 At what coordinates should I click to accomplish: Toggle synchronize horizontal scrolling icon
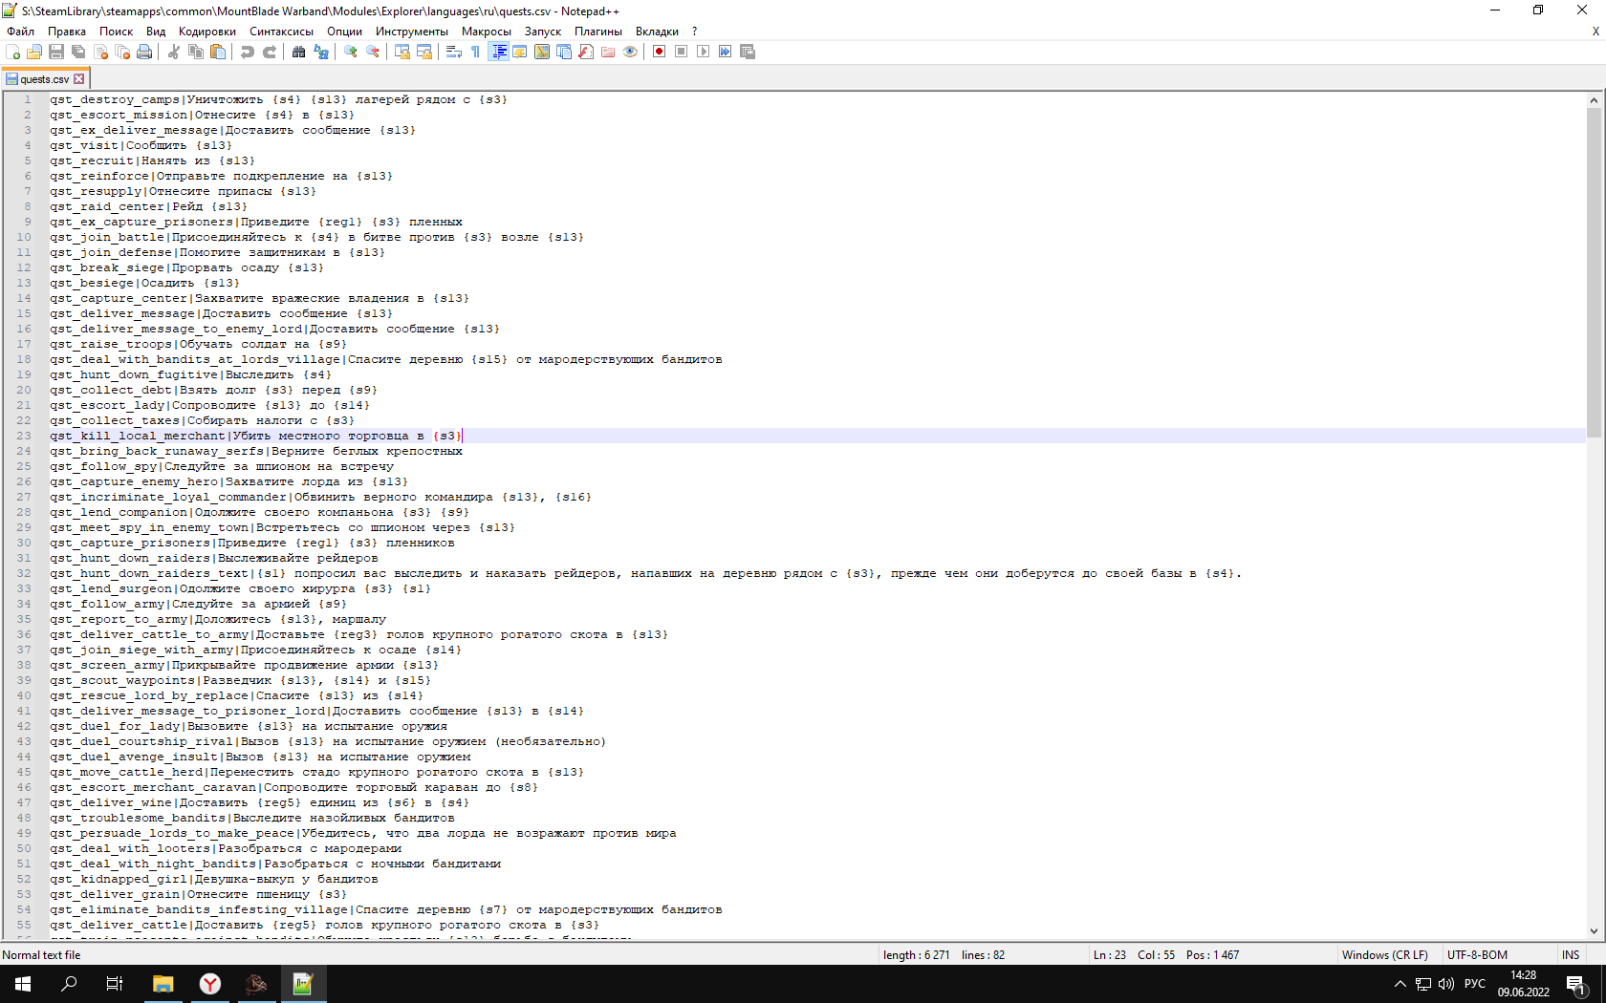click(424, 52)
